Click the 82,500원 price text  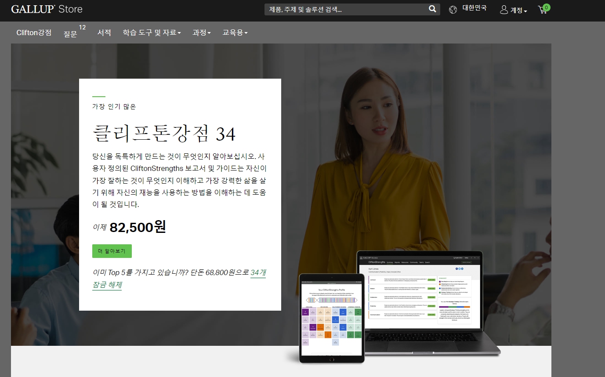point(138,227)
